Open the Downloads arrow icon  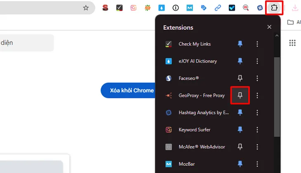pyautogui.click(x=295, y=8)
